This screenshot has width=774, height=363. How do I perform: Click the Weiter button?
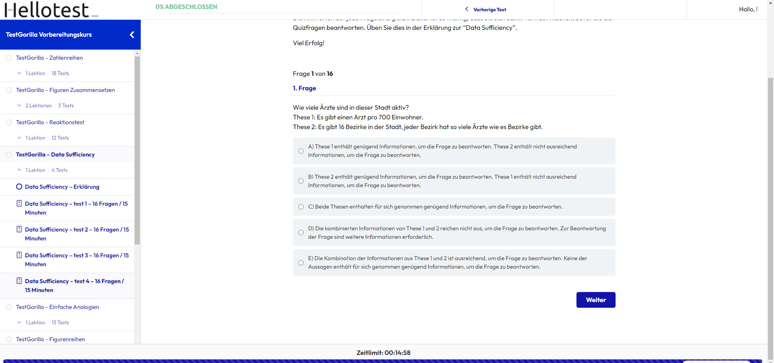[596, 300]
